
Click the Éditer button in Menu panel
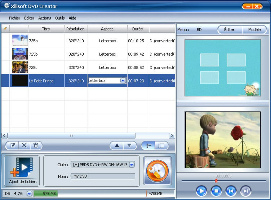point(229,29)
